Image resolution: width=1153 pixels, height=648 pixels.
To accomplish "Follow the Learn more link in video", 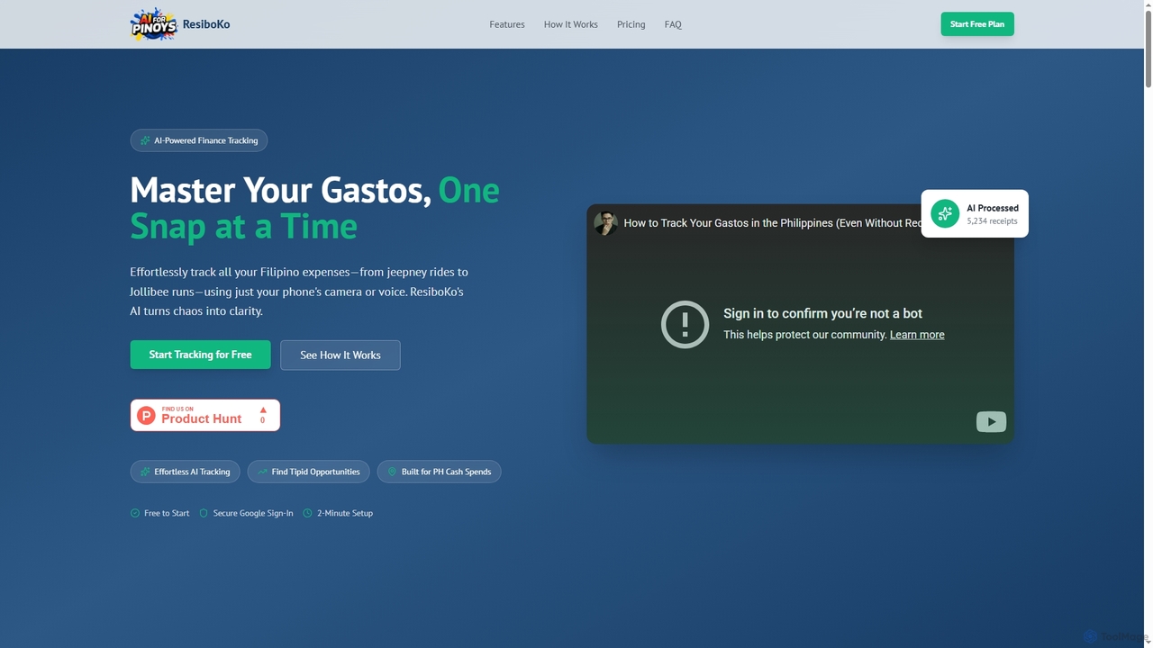I will (917, 335).
